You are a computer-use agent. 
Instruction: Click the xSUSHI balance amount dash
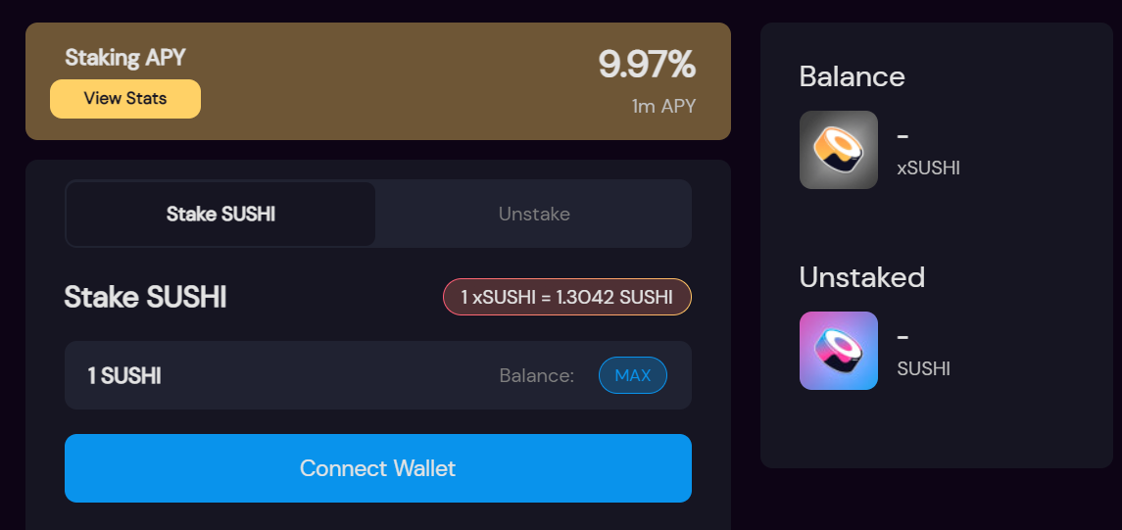click(x=903, y=136)
